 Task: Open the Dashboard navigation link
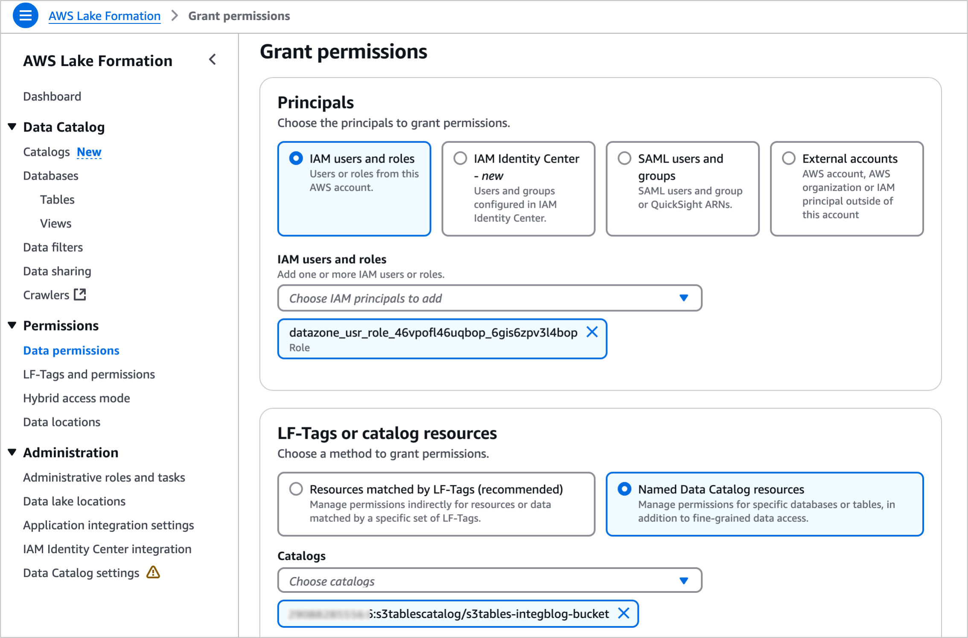(52, 96)
